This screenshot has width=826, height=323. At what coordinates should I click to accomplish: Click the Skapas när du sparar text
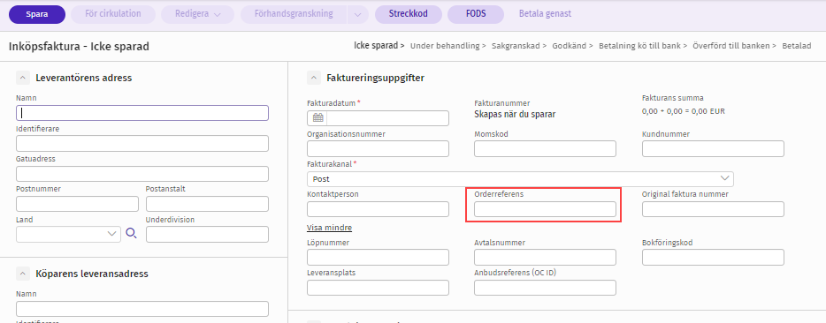[x=515, y=114]
